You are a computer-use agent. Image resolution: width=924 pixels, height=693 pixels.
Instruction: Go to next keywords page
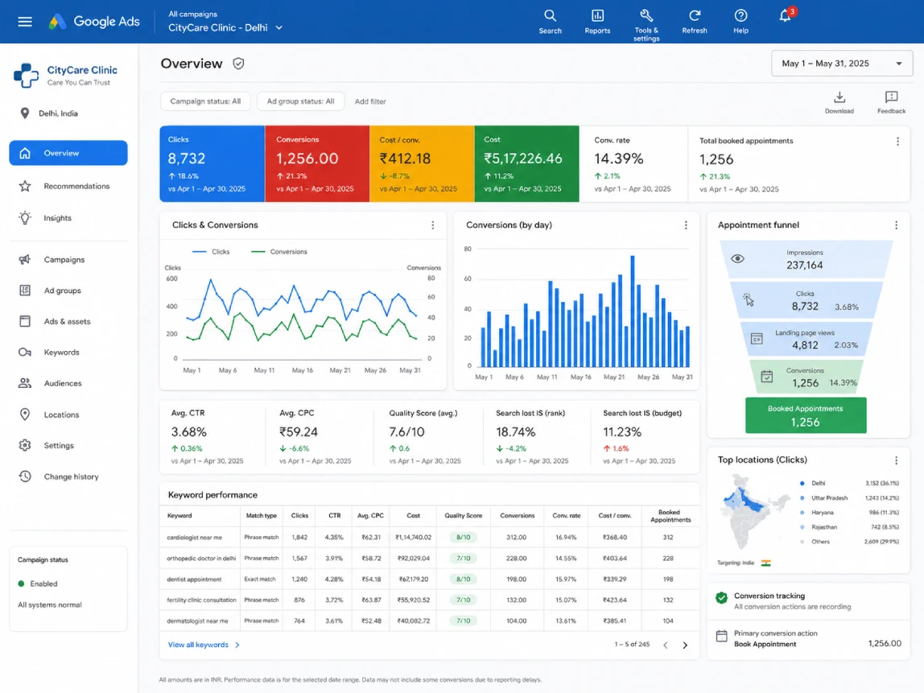click(x=685, y=646)
